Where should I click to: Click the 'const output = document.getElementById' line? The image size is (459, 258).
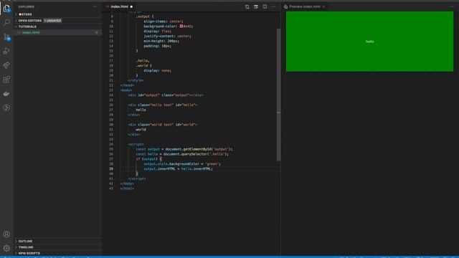[x=184, y=149]
